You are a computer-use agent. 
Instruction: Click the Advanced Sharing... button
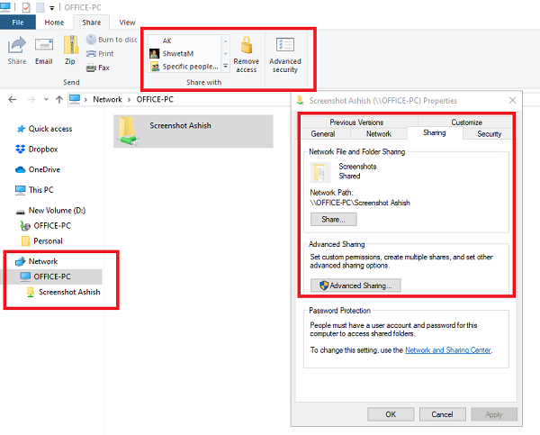[x=355, y=285]
